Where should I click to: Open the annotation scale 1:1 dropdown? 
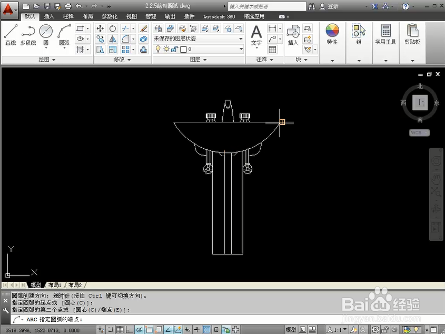(337, 330)
